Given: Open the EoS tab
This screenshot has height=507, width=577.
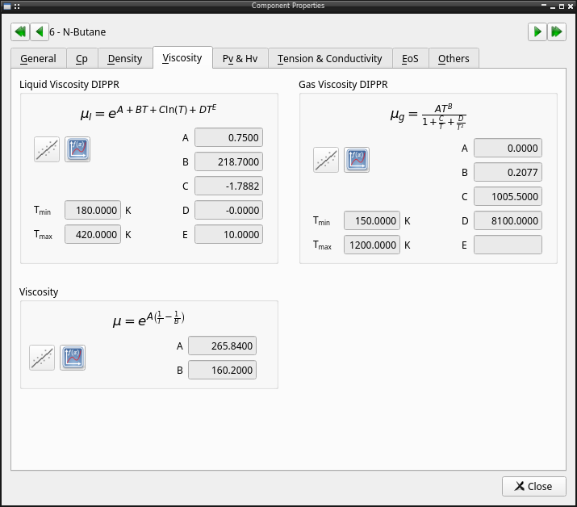Looking at the screenshot, I should click(x=410, y=59).
